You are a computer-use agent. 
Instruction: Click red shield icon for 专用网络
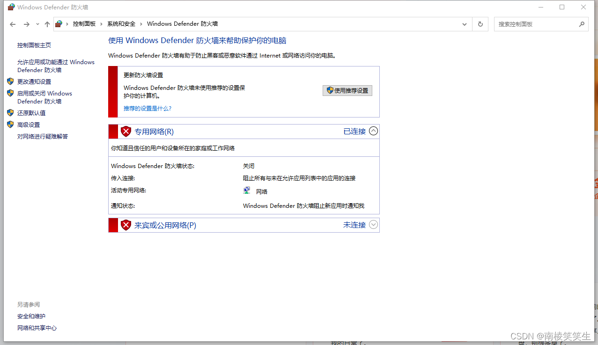coord(126,132)
